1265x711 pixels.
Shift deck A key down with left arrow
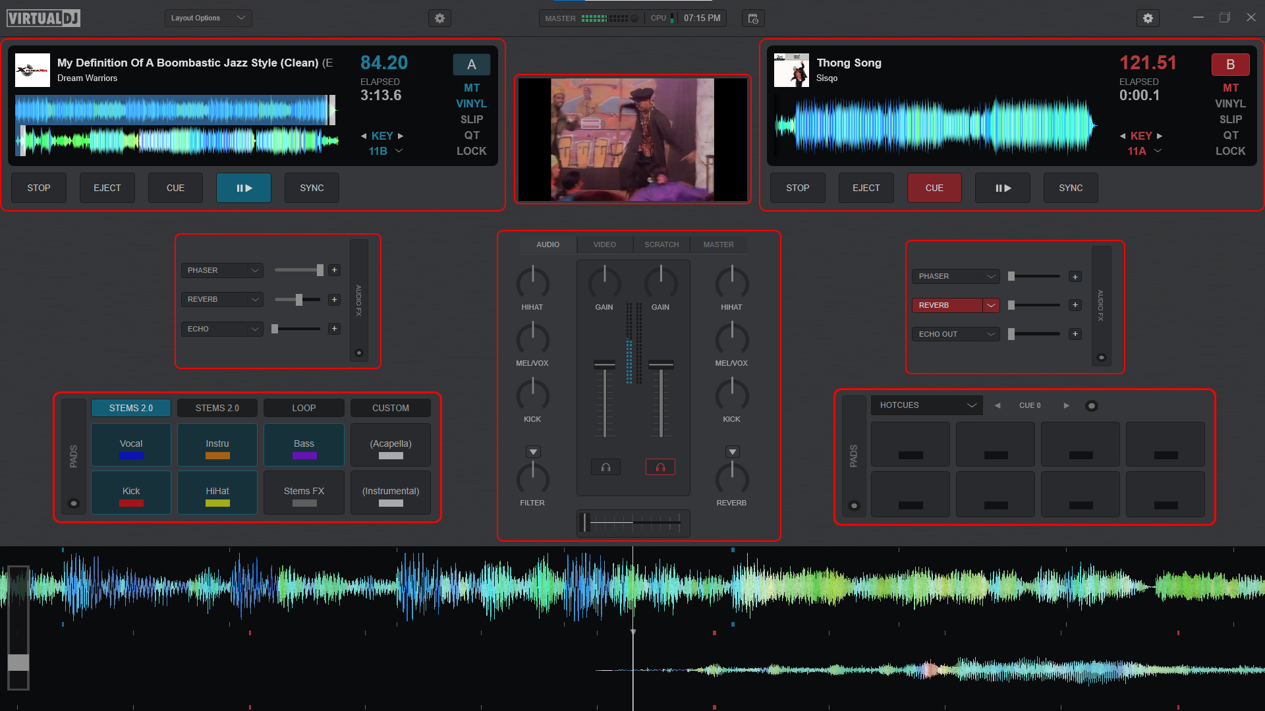click(364, 136)
